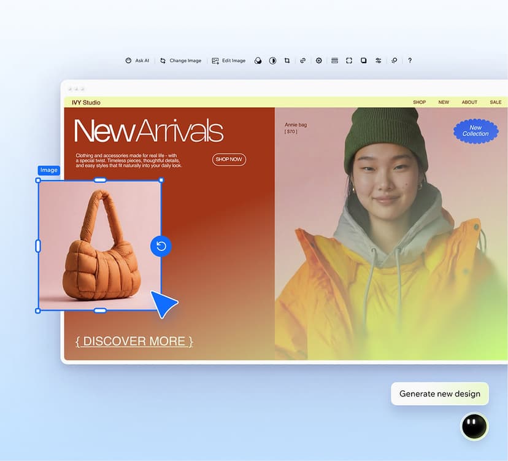Select the crop tool icon
Screen dimensions: 508x461
(x=287, y=61)
